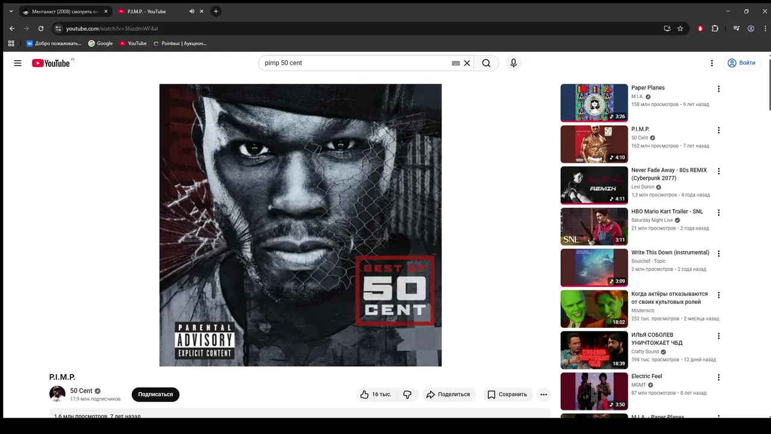Click the YouTube logo
The height and width of the screenshot is (434, 771).
[51, 63]
